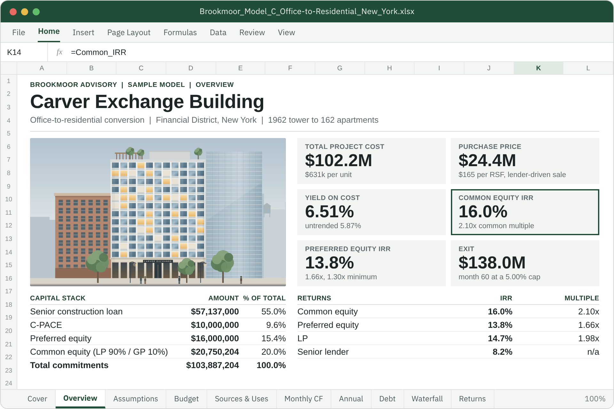This screenshot has width=614, height=409.
Task: Click the fx insert function icon
Action: tap(59, 52)
